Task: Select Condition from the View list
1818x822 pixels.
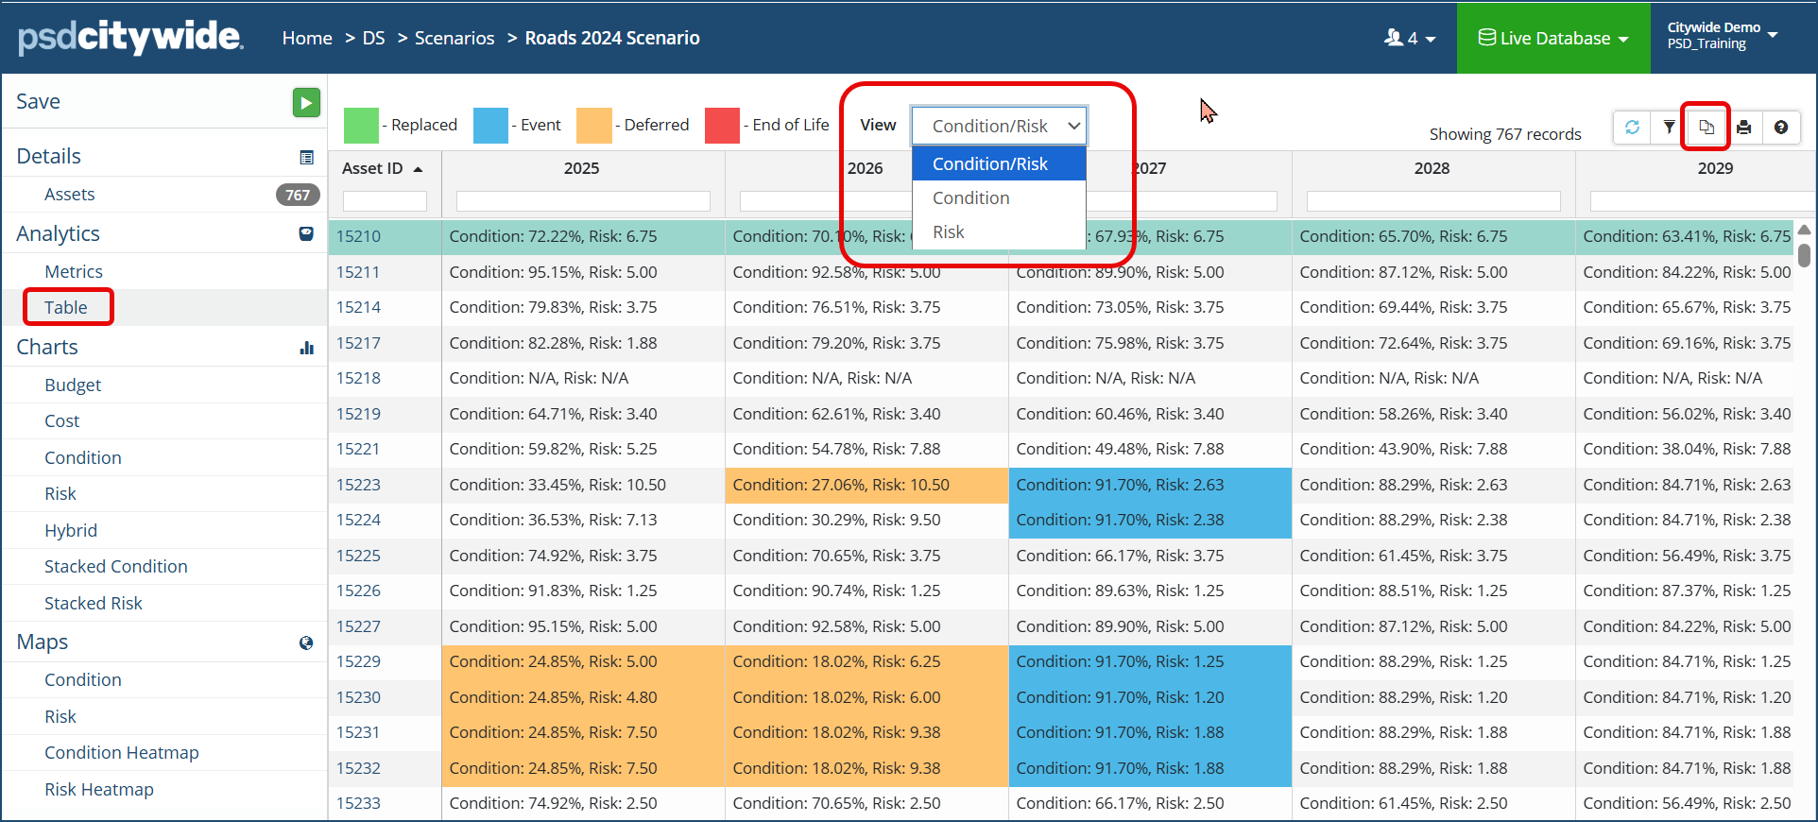Action: [970, 198]
